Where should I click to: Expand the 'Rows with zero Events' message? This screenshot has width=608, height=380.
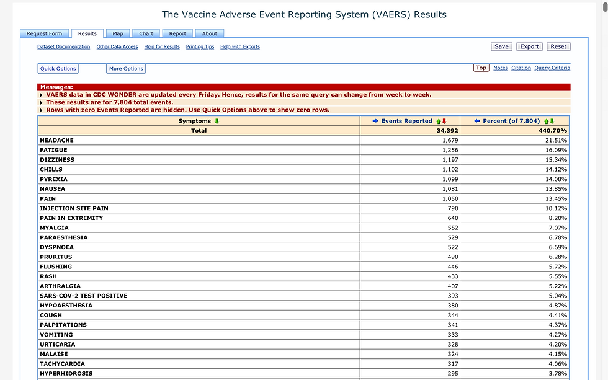(41, 110)
